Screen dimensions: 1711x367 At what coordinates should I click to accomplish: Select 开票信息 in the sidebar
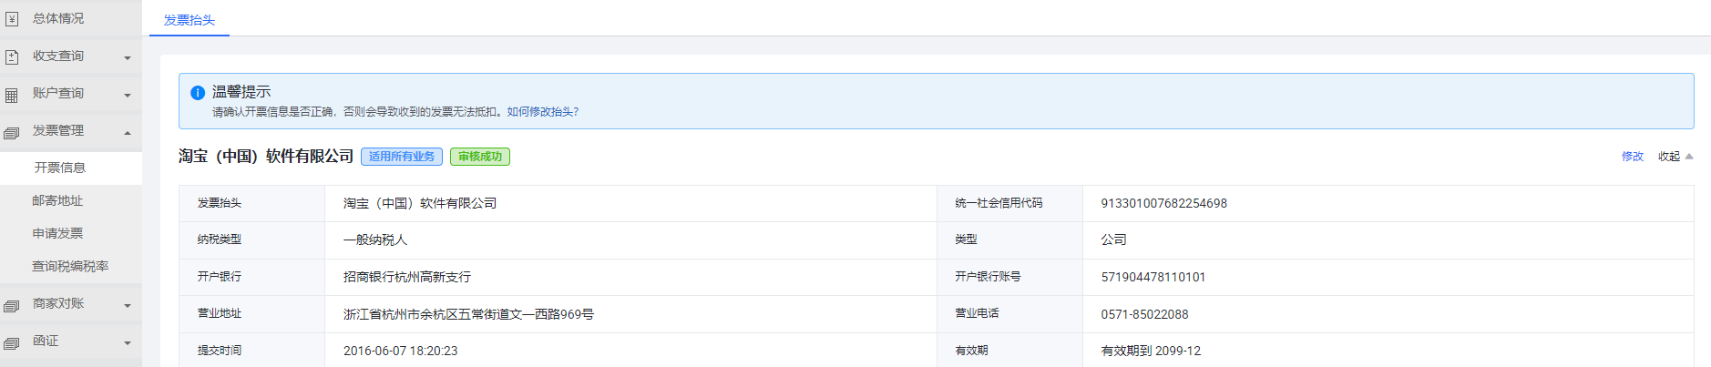click(x=71, y=168)
